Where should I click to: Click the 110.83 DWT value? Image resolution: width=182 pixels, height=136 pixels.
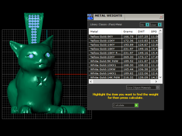[143, 41]
